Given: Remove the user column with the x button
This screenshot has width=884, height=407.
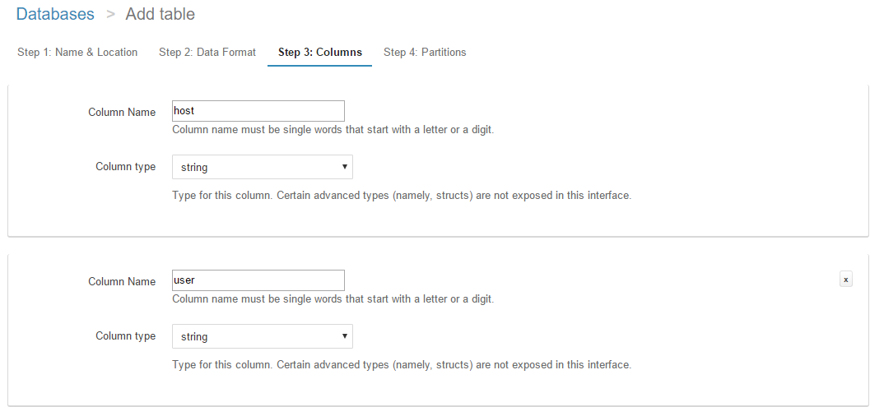Looking at the screenshot, I should point(845,280).
